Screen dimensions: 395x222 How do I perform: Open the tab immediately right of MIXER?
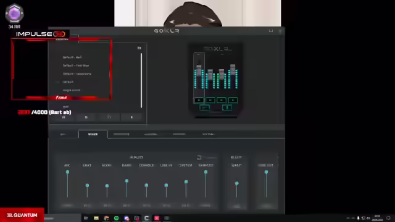pyautogui.click(x=121, y=134)
